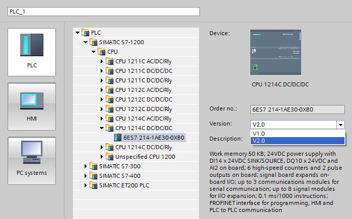Click the PLC root folder icon
This screenshot has width=352, height=219.
click(x=85, y=33)
